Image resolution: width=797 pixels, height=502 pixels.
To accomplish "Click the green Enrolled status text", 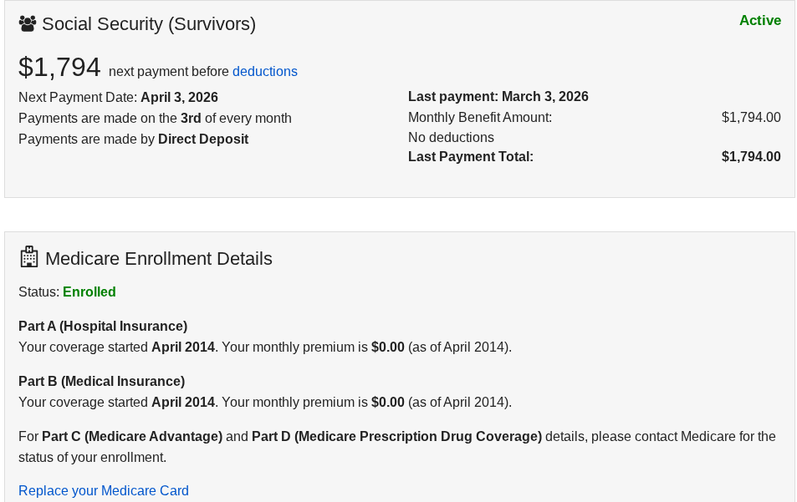I will point(89,292).
